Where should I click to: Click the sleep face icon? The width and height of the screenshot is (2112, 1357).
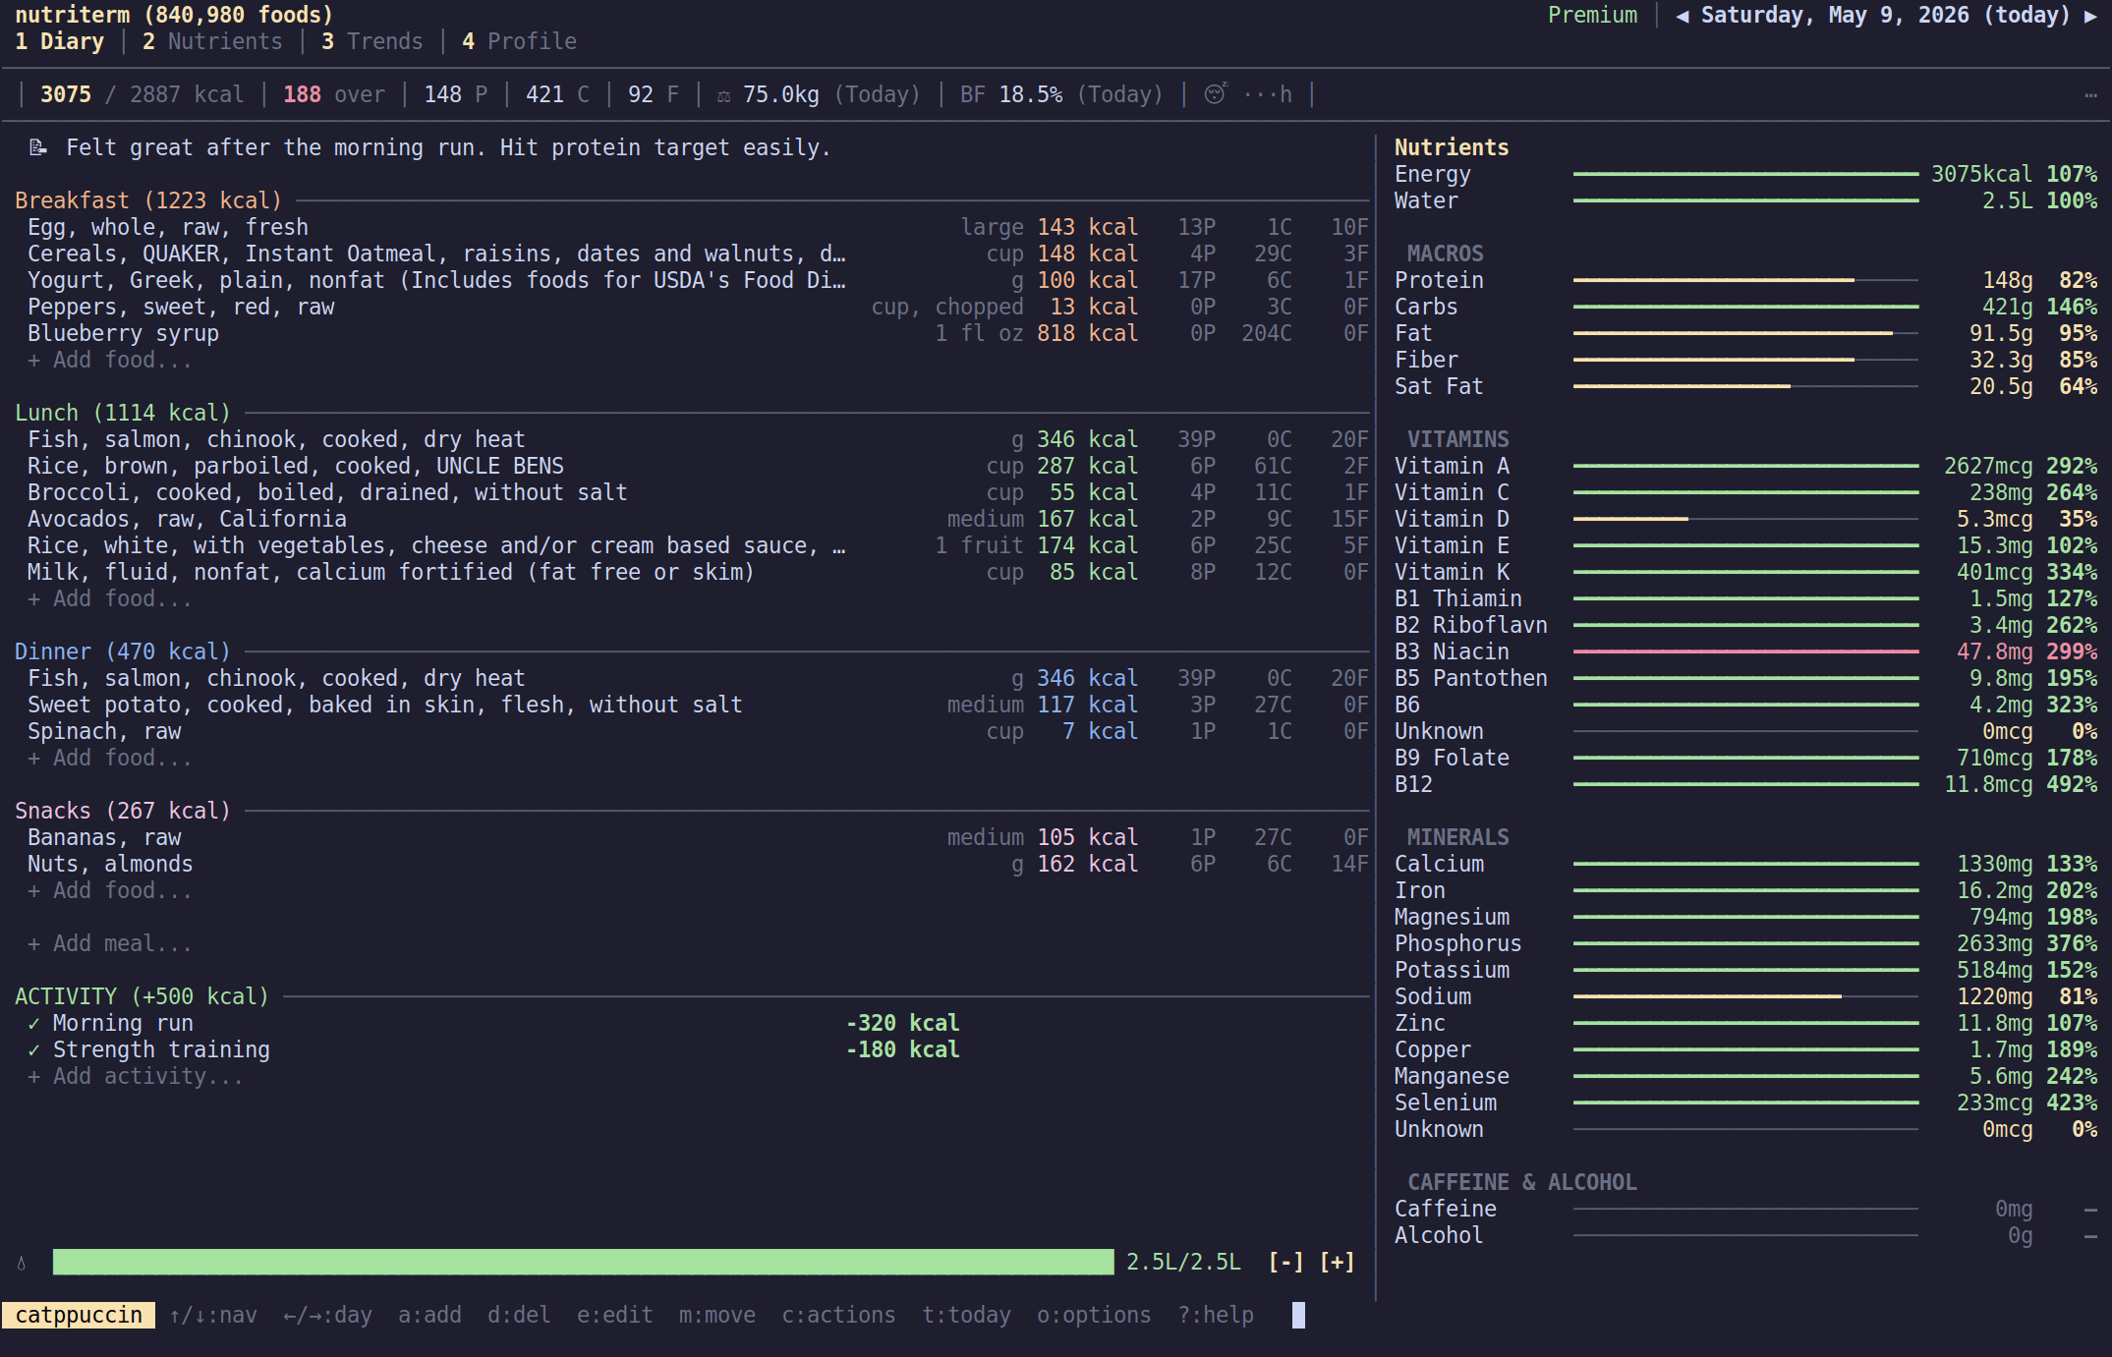tap(1216, 94)
